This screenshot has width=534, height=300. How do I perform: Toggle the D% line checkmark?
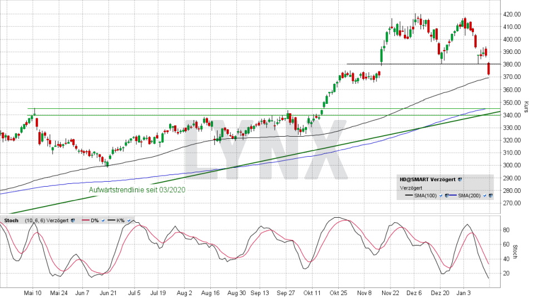click(x=103, y=221)
